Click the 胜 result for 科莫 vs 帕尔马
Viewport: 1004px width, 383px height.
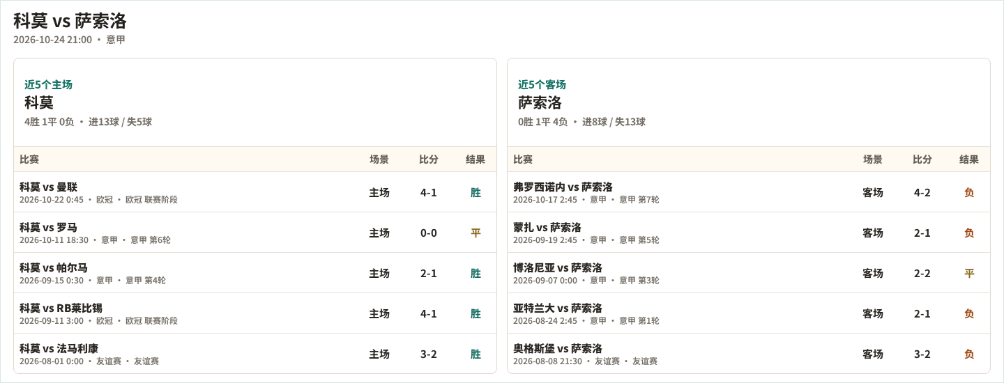click(476, 273)
